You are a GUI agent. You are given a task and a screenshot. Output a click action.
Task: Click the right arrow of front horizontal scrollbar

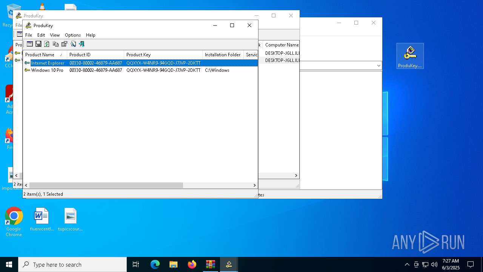click(x=255, y=185)
